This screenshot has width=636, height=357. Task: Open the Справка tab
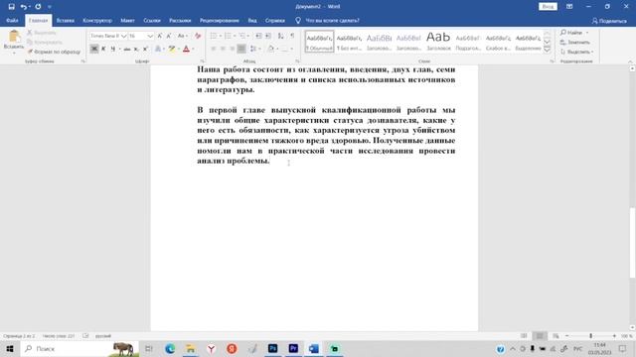click(x=275, y=20)
